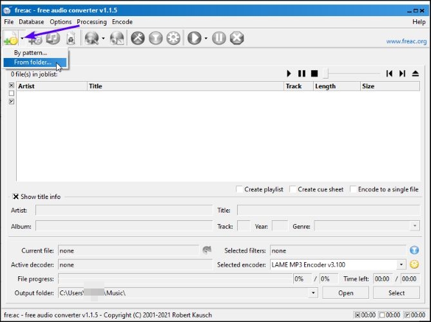This screenshot has height=322, width=431.
Task: Click the Select output folder button
Action: point(396,293)
